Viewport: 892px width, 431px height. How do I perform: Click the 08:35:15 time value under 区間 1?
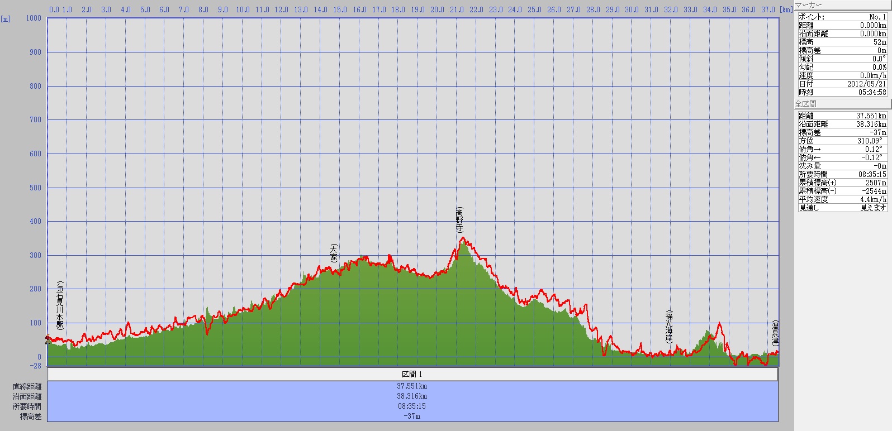412,406
